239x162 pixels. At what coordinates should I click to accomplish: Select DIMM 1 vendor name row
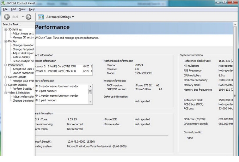[x=57, y=96]
